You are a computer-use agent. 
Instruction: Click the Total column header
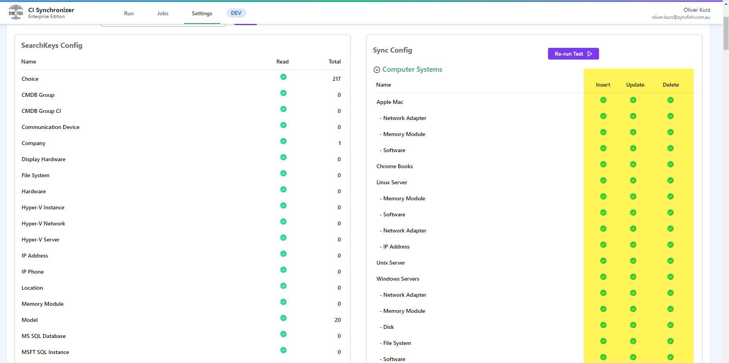(334, 62)
